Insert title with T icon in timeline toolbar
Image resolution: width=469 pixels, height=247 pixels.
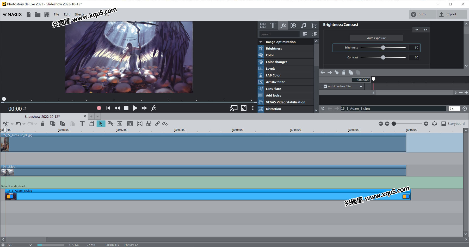[x=82, y=124]
